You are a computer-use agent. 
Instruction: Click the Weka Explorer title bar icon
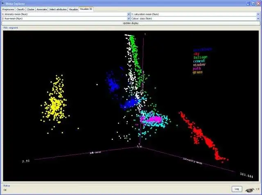click(3, 3)
